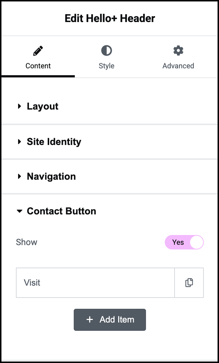Duplicate the Visit item

(189, 283)
